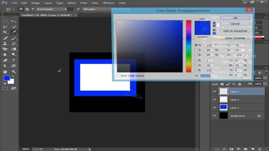269x151 pixels.
Task: Select the Path Selection tool
Action: (x=5, y=66)
